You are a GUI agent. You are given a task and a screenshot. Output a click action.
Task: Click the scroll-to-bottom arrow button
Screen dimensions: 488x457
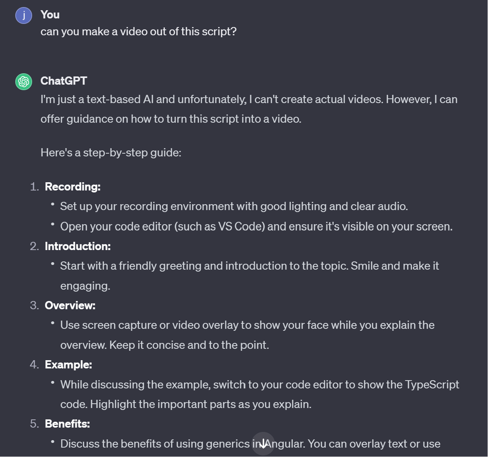(263, 443)
